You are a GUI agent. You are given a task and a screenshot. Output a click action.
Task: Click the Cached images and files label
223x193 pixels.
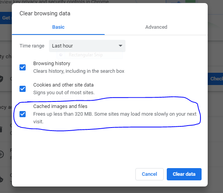(x=60, y=106)
